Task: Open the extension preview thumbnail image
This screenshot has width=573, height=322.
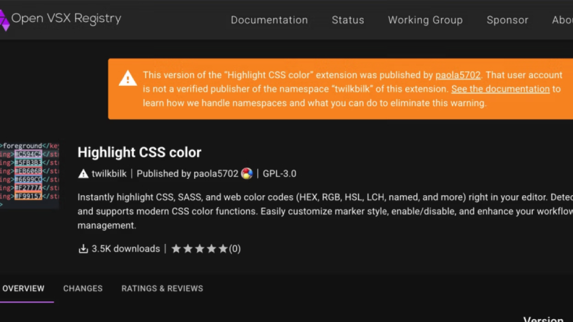Action: click(29, 175)
